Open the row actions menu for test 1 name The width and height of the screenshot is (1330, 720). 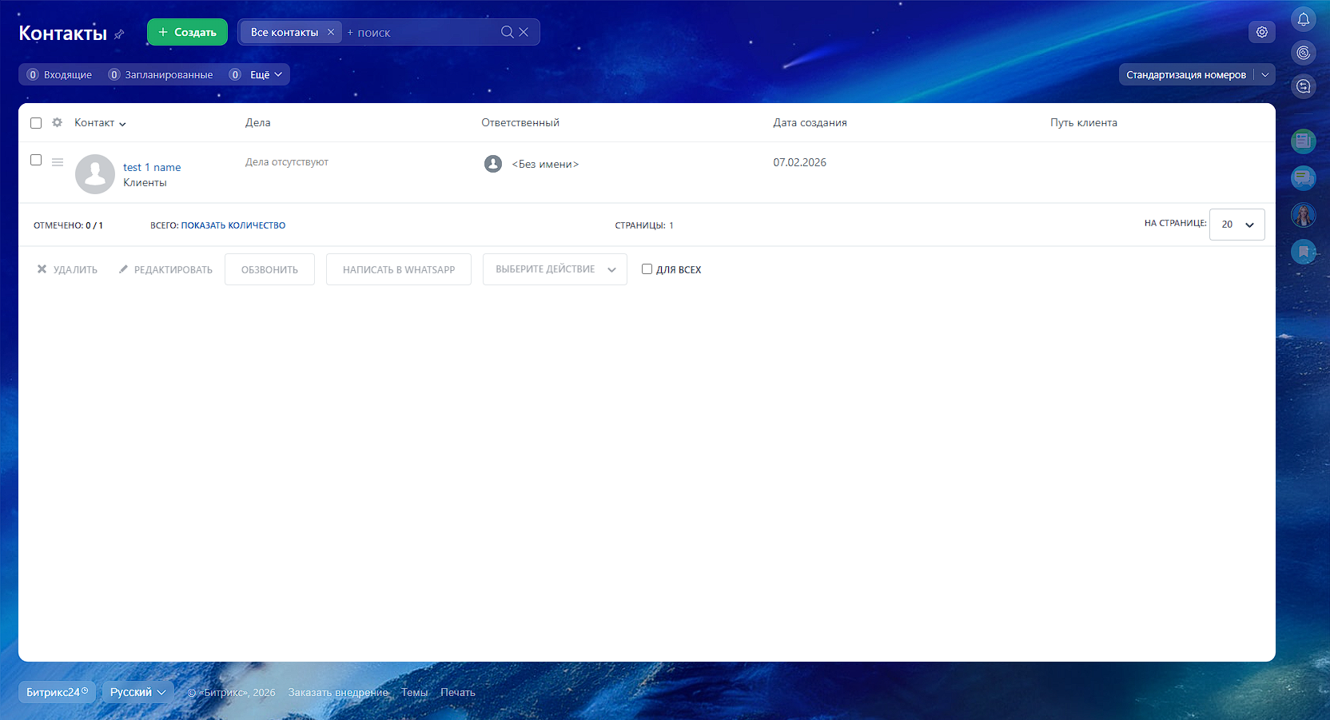[x=58, y=162]
